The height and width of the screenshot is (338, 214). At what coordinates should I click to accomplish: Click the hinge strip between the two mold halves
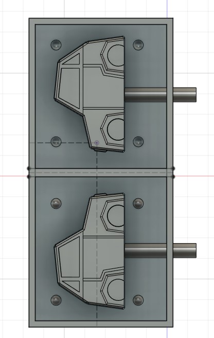[101, 173]
